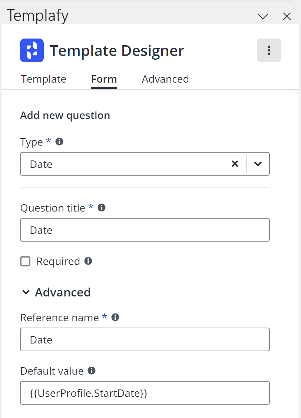This screenshot has height=418, width=301.
Task: Click the Default value input field
Action: (145, 393)
